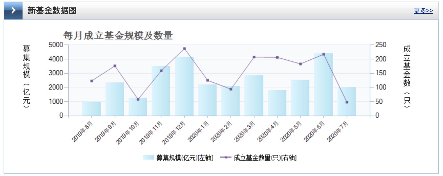Toggle the 募集规模(亿元)[左轴] legend label
The image size is (443, 176).
pos(184,158)
